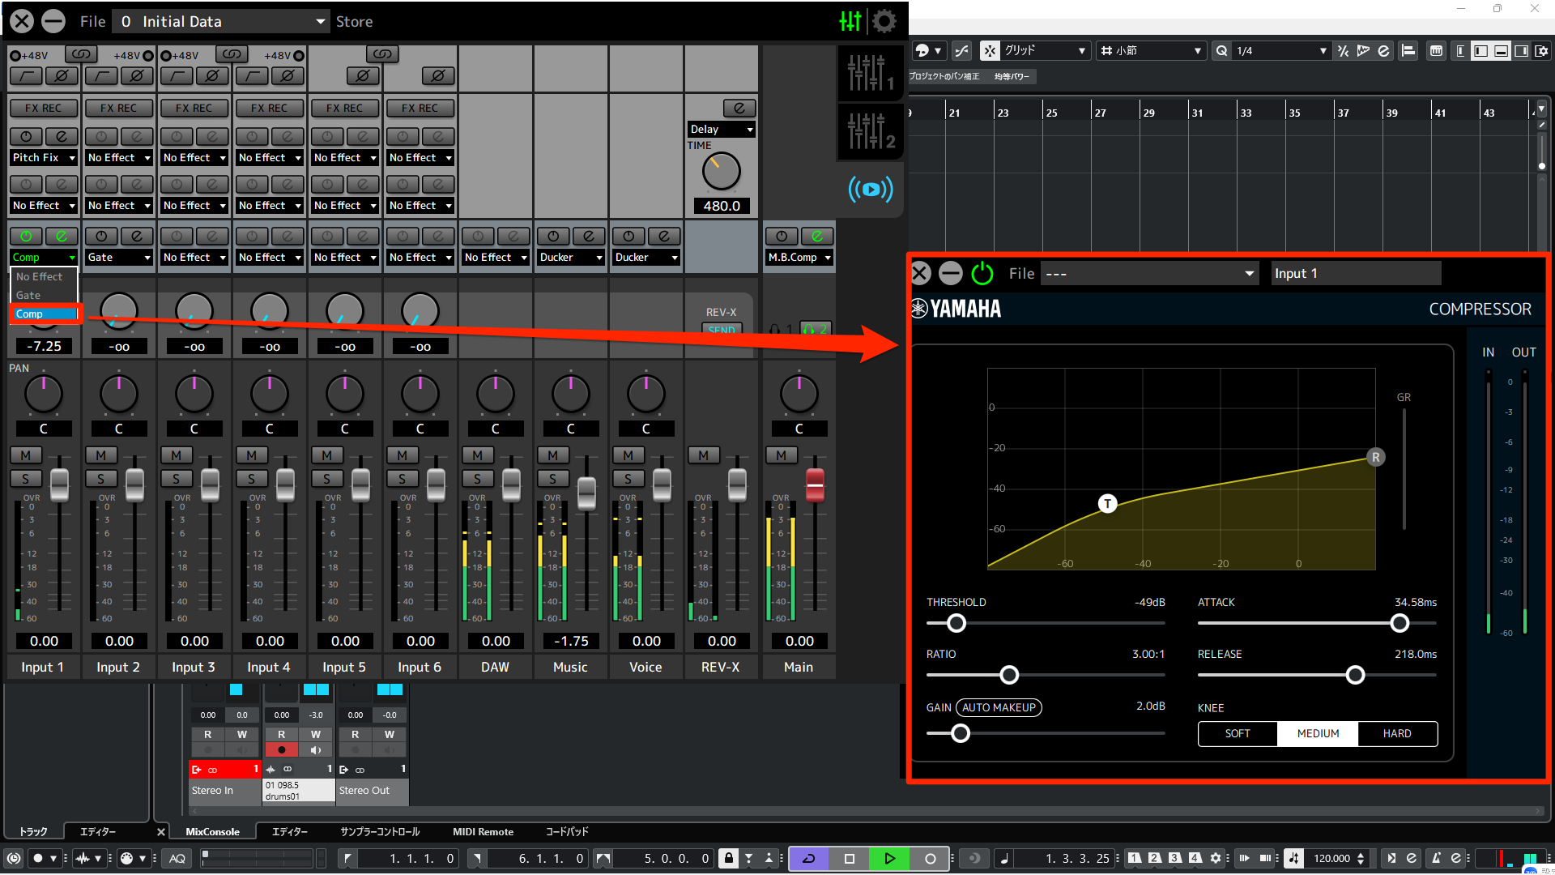Toggle snap-to-grid icon in Cubase toolbar
The width and height of the screenshot is (1555, 875).
click(990, 50)
